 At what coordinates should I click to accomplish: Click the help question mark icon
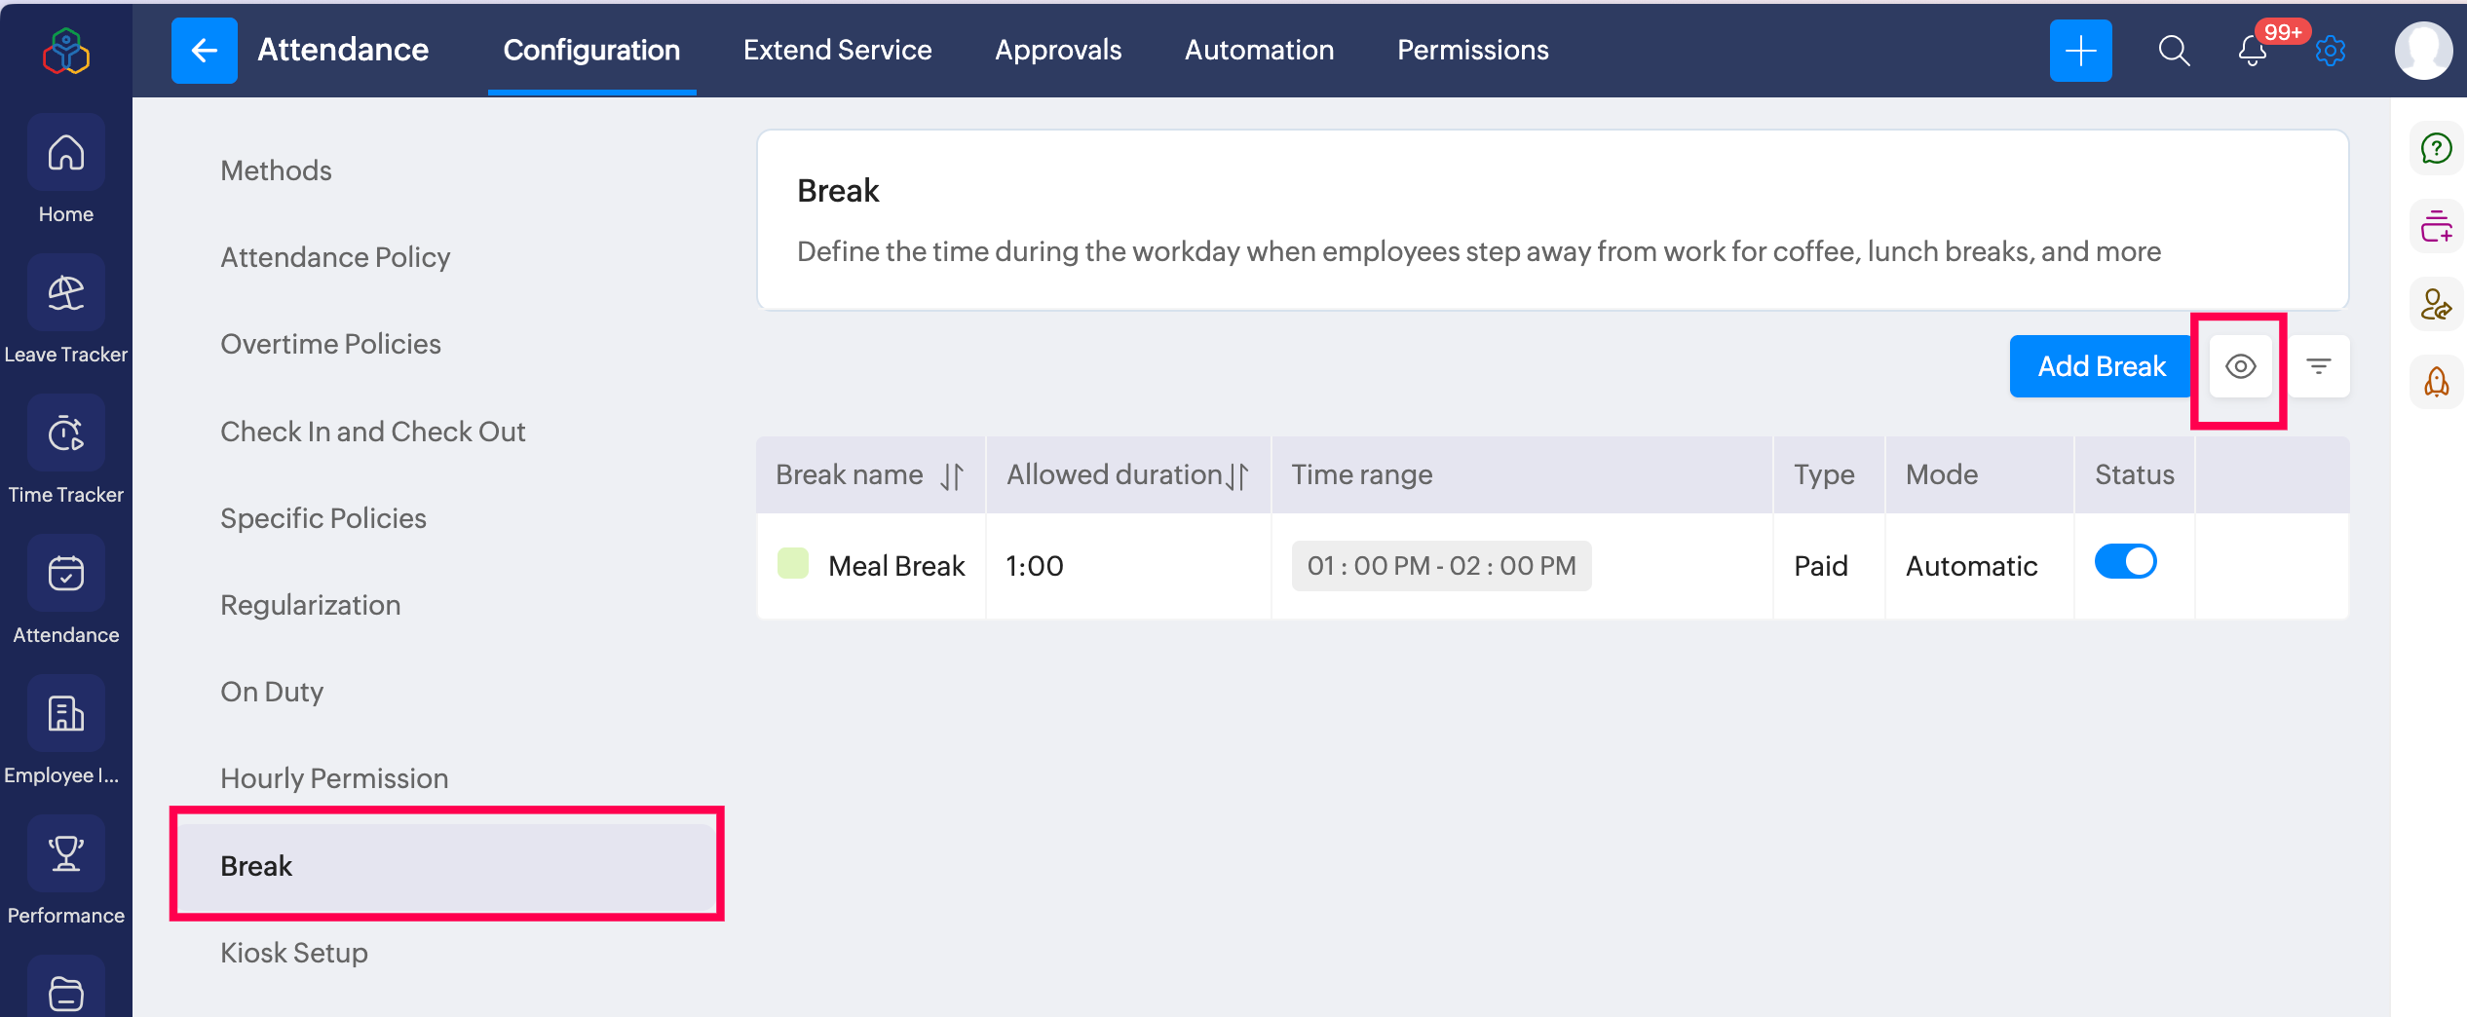(2436, 148)
